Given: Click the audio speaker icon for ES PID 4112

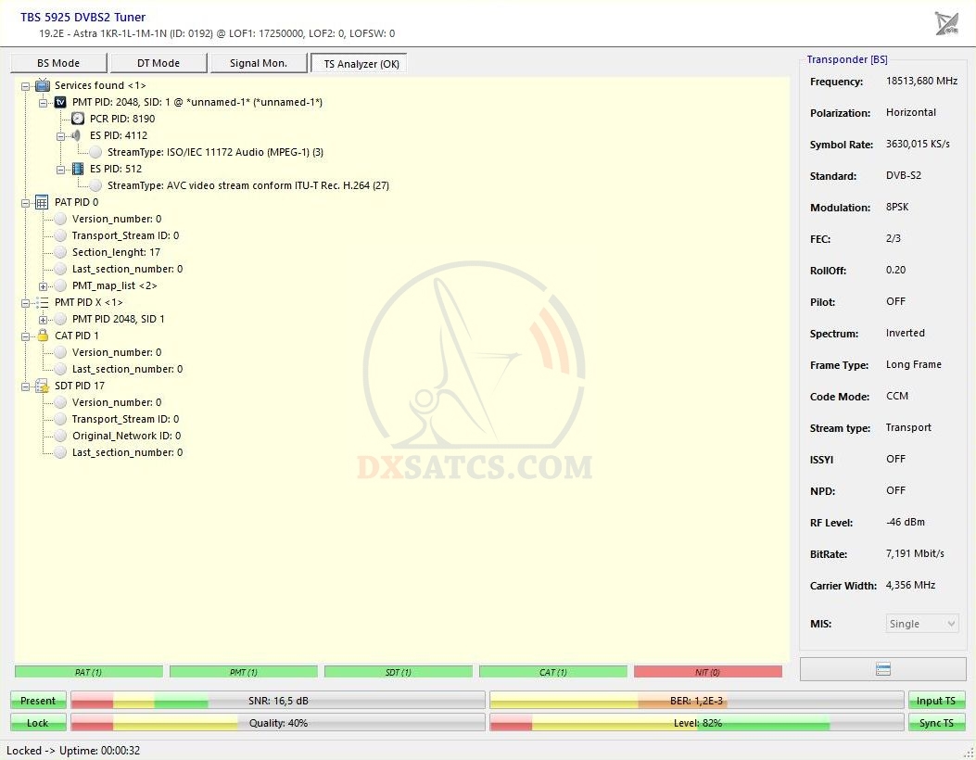Looking at the screenshot, I should pyautogui.click(x=78, y=135).
